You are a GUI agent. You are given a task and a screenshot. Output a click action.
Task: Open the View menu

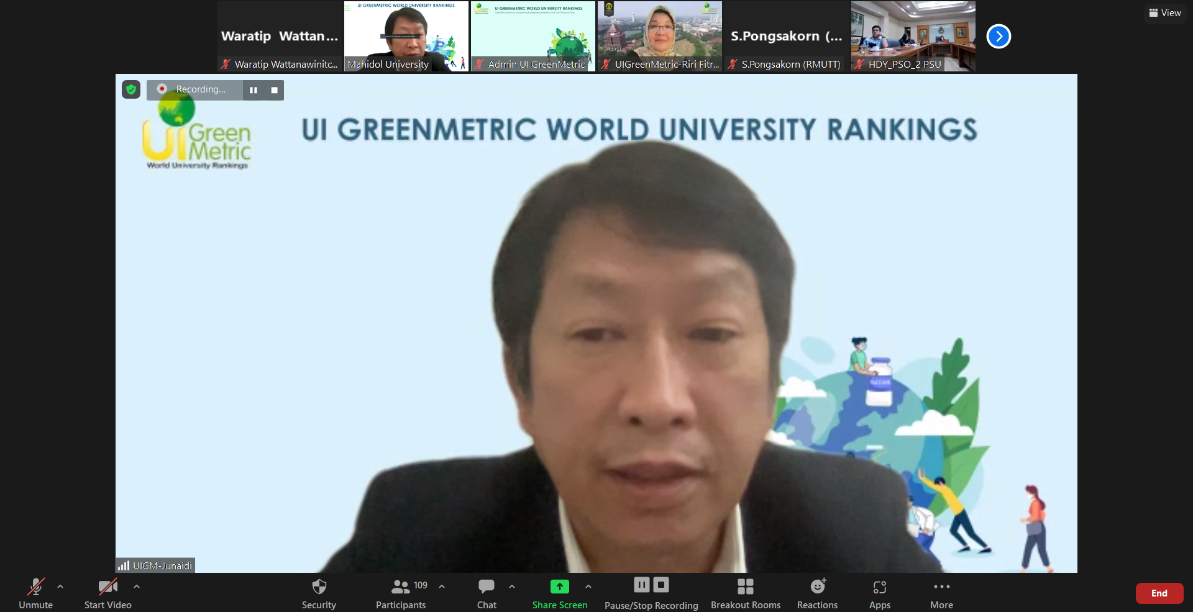(x=1164, y=12)
